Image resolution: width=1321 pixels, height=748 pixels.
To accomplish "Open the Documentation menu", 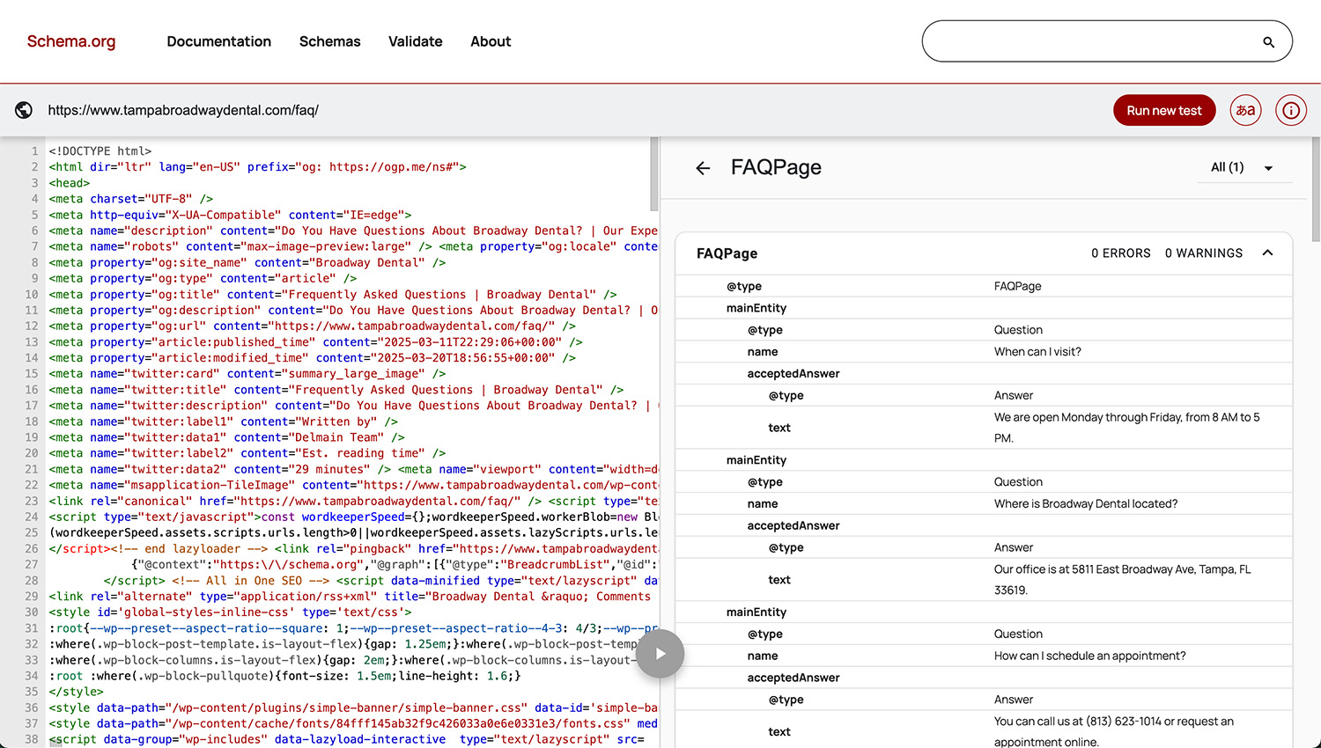I will 218,41.
